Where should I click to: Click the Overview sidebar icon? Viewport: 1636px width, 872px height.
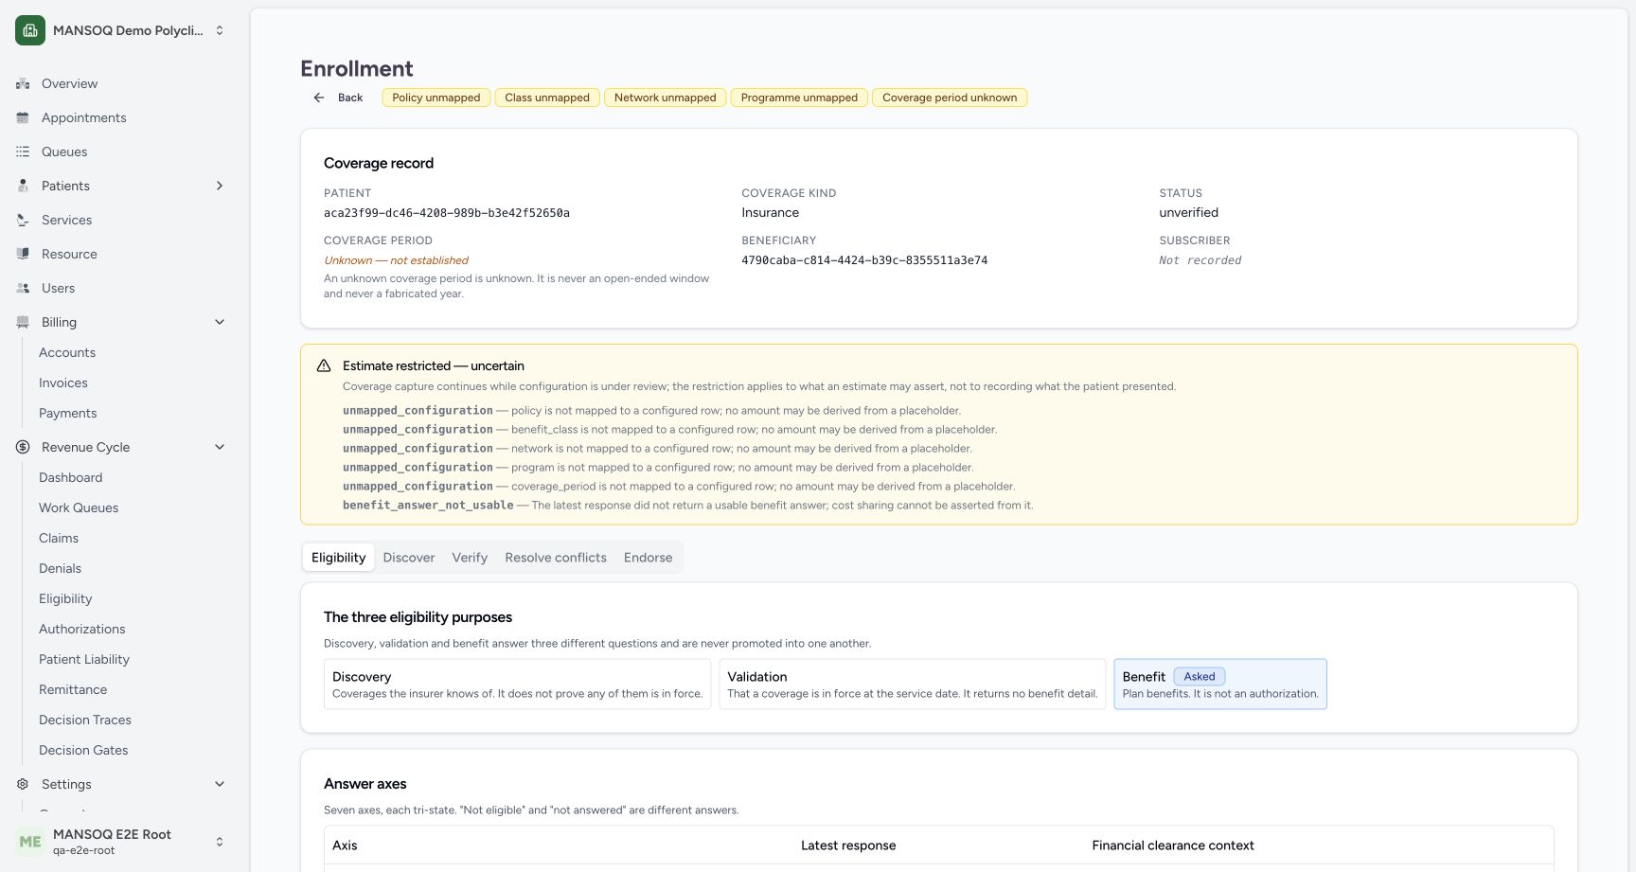coord(23,83)
